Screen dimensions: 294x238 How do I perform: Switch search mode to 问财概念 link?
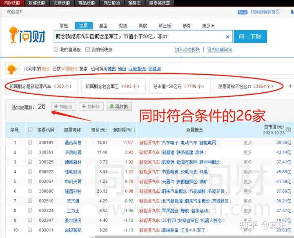[137, 69]
